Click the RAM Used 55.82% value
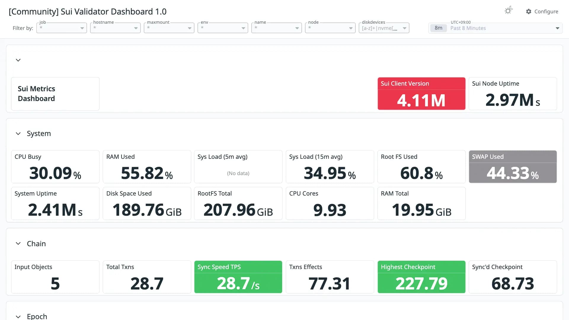569x320 pixels. click(x=147, y=173)
